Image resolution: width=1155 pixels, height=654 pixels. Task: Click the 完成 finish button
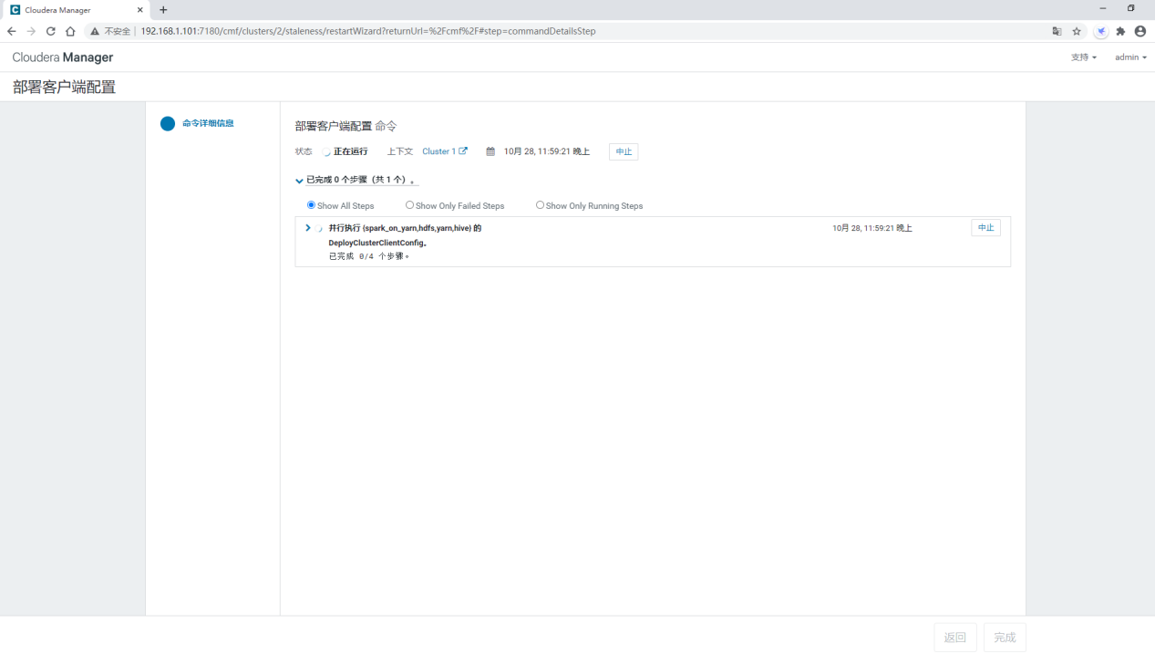coord(1005,638)
